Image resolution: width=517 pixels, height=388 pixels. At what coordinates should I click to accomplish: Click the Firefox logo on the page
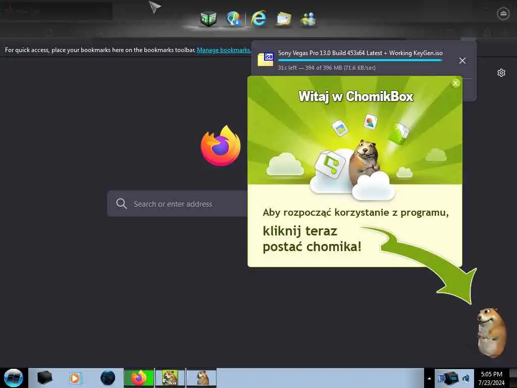(x=221, y=145)
